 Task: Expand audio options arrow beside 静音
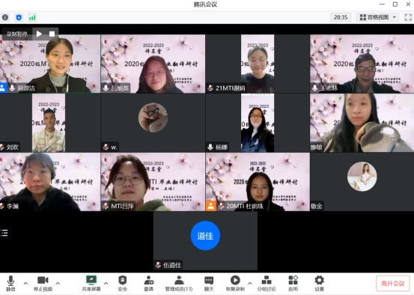pos(25,283)
